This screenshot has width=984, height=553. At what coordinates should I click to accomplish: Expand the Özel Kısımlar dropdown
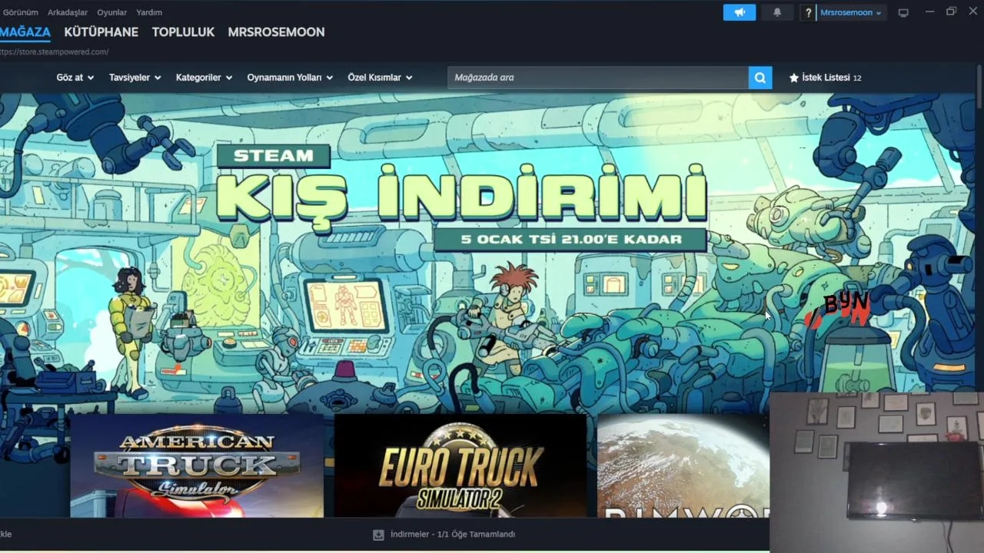pos(380,78)
